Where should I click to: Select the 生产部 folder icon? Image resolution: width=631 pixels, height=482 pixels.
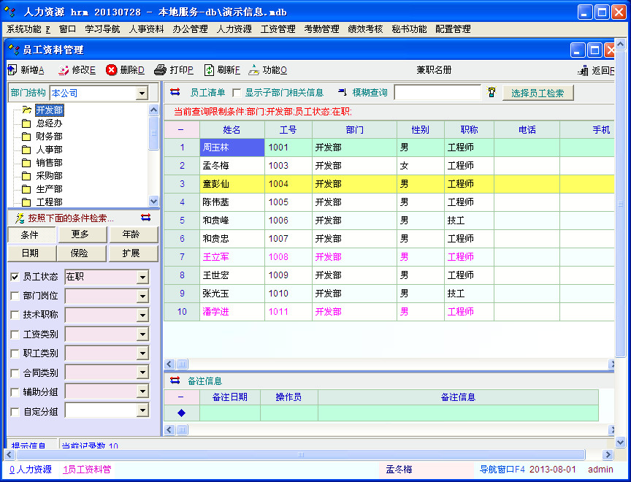point(26,189)
